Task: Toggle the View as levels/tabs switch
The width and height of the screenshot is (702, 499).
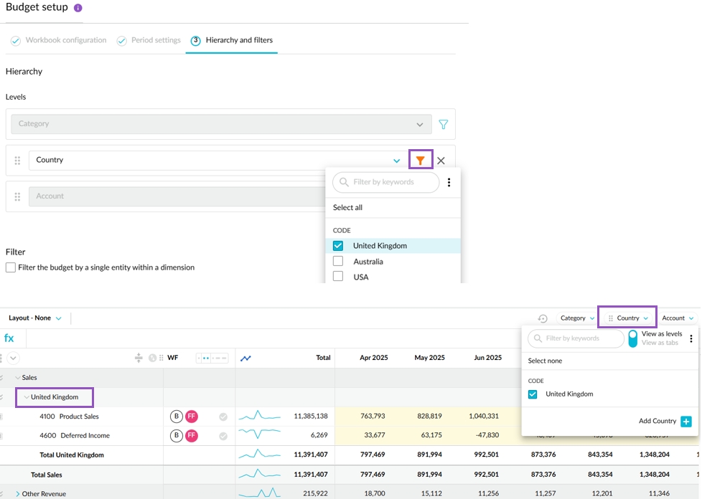Action: (632, 338)
